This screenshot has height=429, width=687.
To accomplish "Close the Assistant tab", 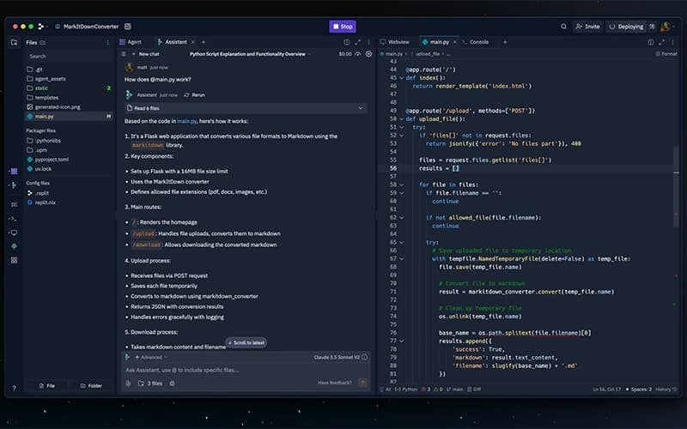I will 192,42.
